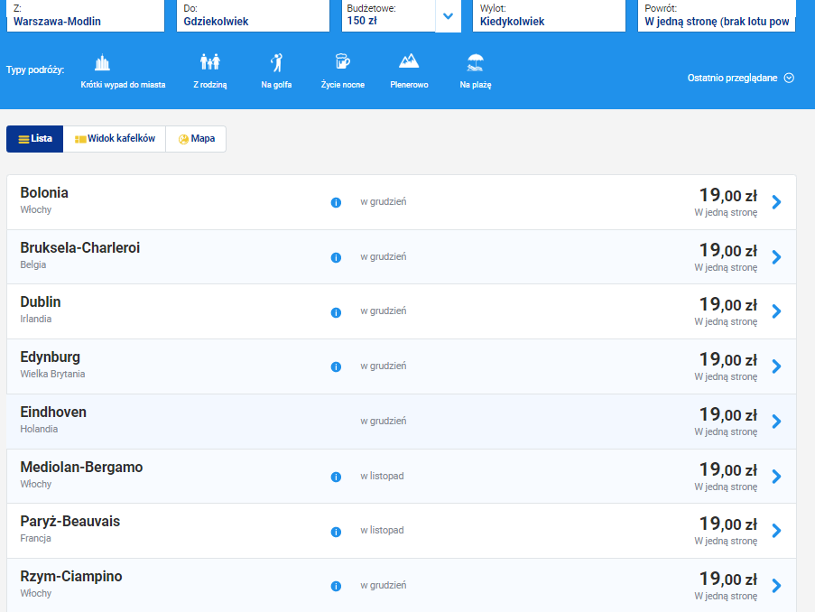815x612 pixels.
Task: Open the Rzym-Ciampino destination name
Action: (70, 577)
